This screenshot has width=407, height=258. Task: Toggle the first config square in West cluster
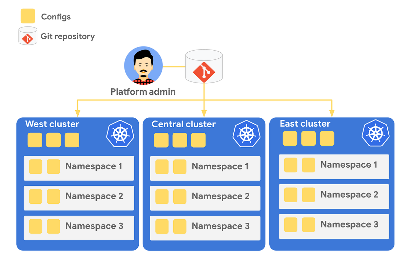35,140
